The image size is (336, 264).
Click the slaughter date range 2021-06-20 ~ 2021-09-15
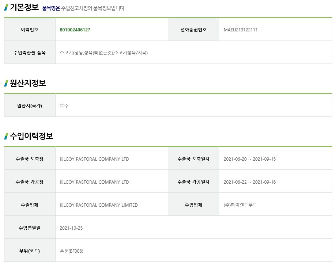click(250, 159)
